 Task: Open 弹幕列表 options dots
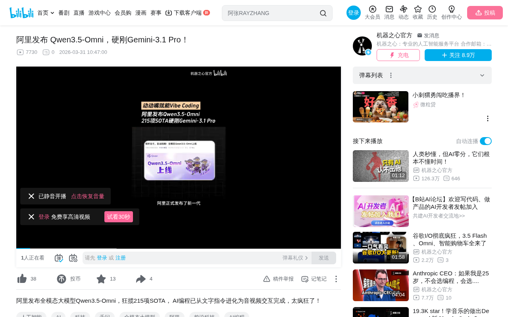point(391,75)
